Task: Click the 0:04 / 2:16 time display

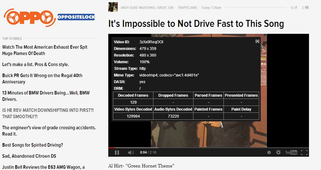Action: [x=148, y=152]
